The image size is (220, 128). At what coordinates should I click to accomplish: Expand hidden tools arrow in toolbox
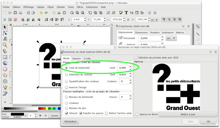pyautogui.click(x=5, y=102)
